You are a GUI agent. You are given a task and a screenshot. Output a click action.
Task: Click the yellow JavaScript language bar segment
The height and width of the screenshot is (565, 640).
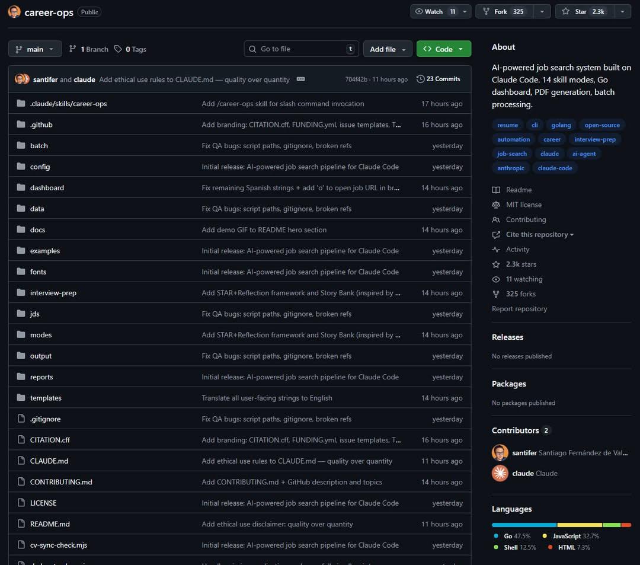click(580, 525)
